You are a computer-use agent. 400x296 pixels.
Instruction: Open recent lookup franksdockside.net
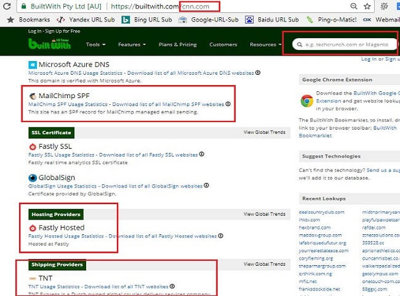click(319, 289)
